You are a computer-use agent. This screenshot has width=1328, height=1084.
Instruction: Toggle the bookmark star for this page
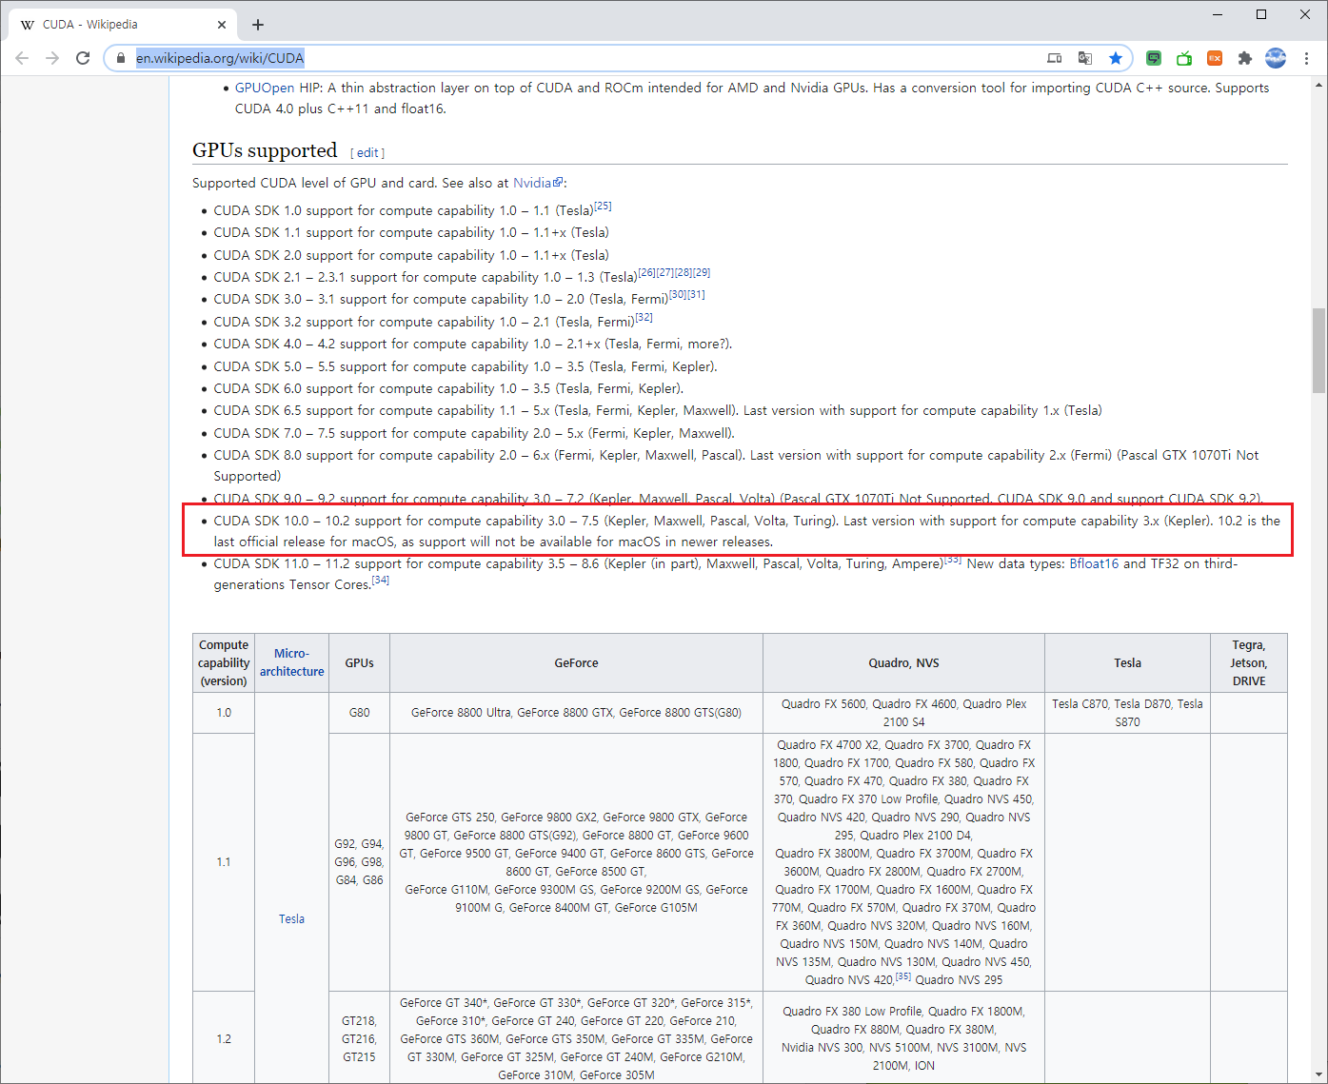click(1116, 58)
